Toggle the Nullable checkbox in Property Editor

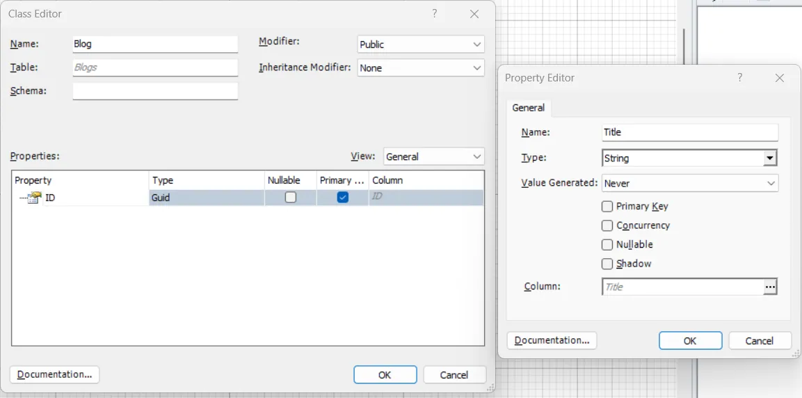pyautogui.click(x=607, y=245)
